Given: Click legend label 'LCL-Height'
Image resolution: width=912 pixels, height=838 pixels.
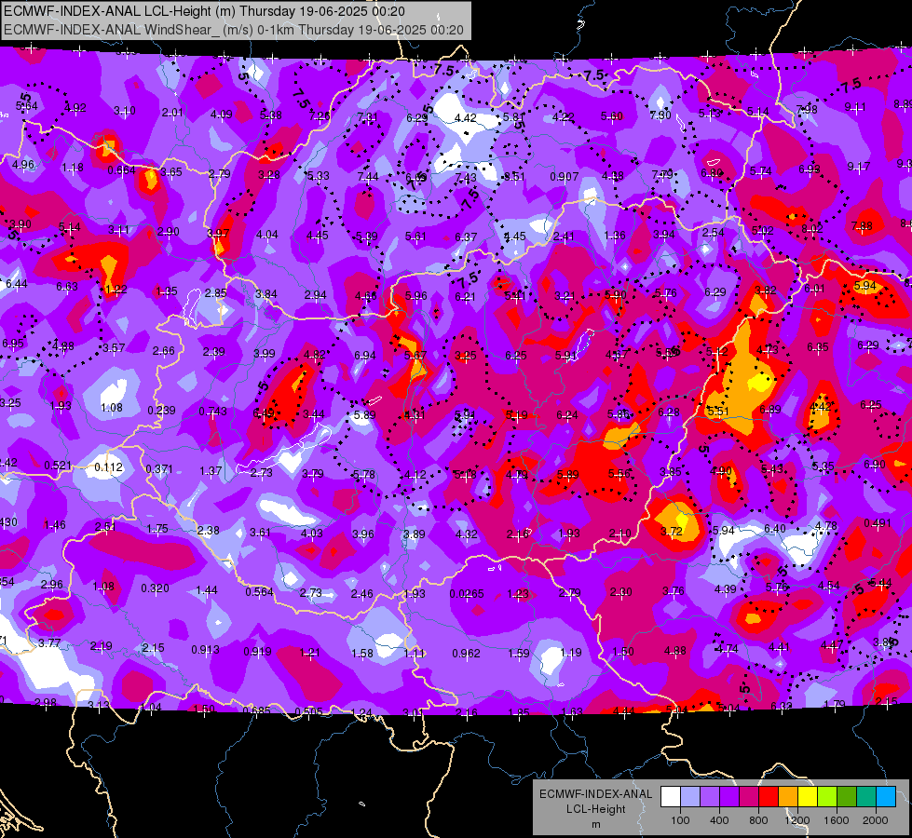Looking at the screenshot, I should (595, 809).
